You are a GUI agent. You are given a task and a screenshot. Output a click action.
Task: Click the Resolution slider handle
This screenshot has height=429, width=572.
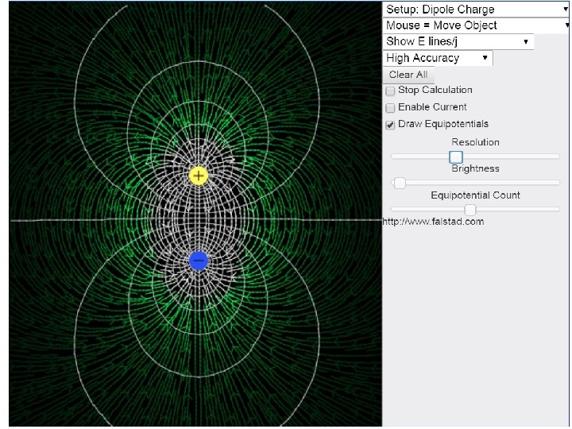[x=456, y=157]
